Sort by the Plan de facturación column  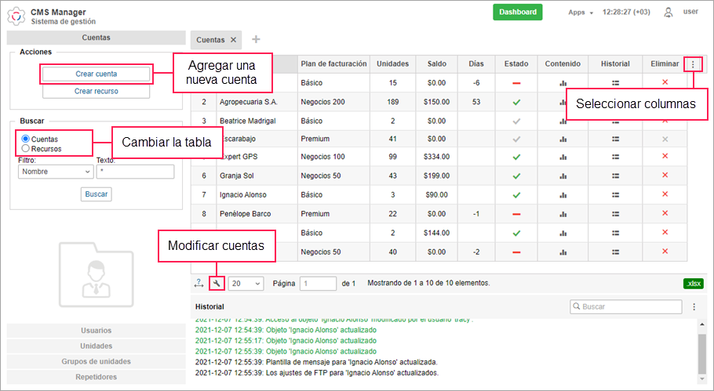point(333,64)
